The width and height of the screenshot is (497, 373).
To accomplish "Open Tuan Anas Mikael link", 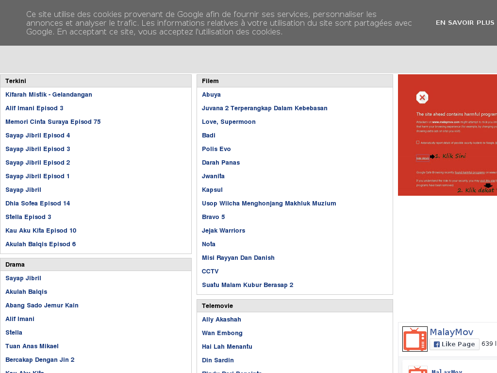I will tap(32, 346).
